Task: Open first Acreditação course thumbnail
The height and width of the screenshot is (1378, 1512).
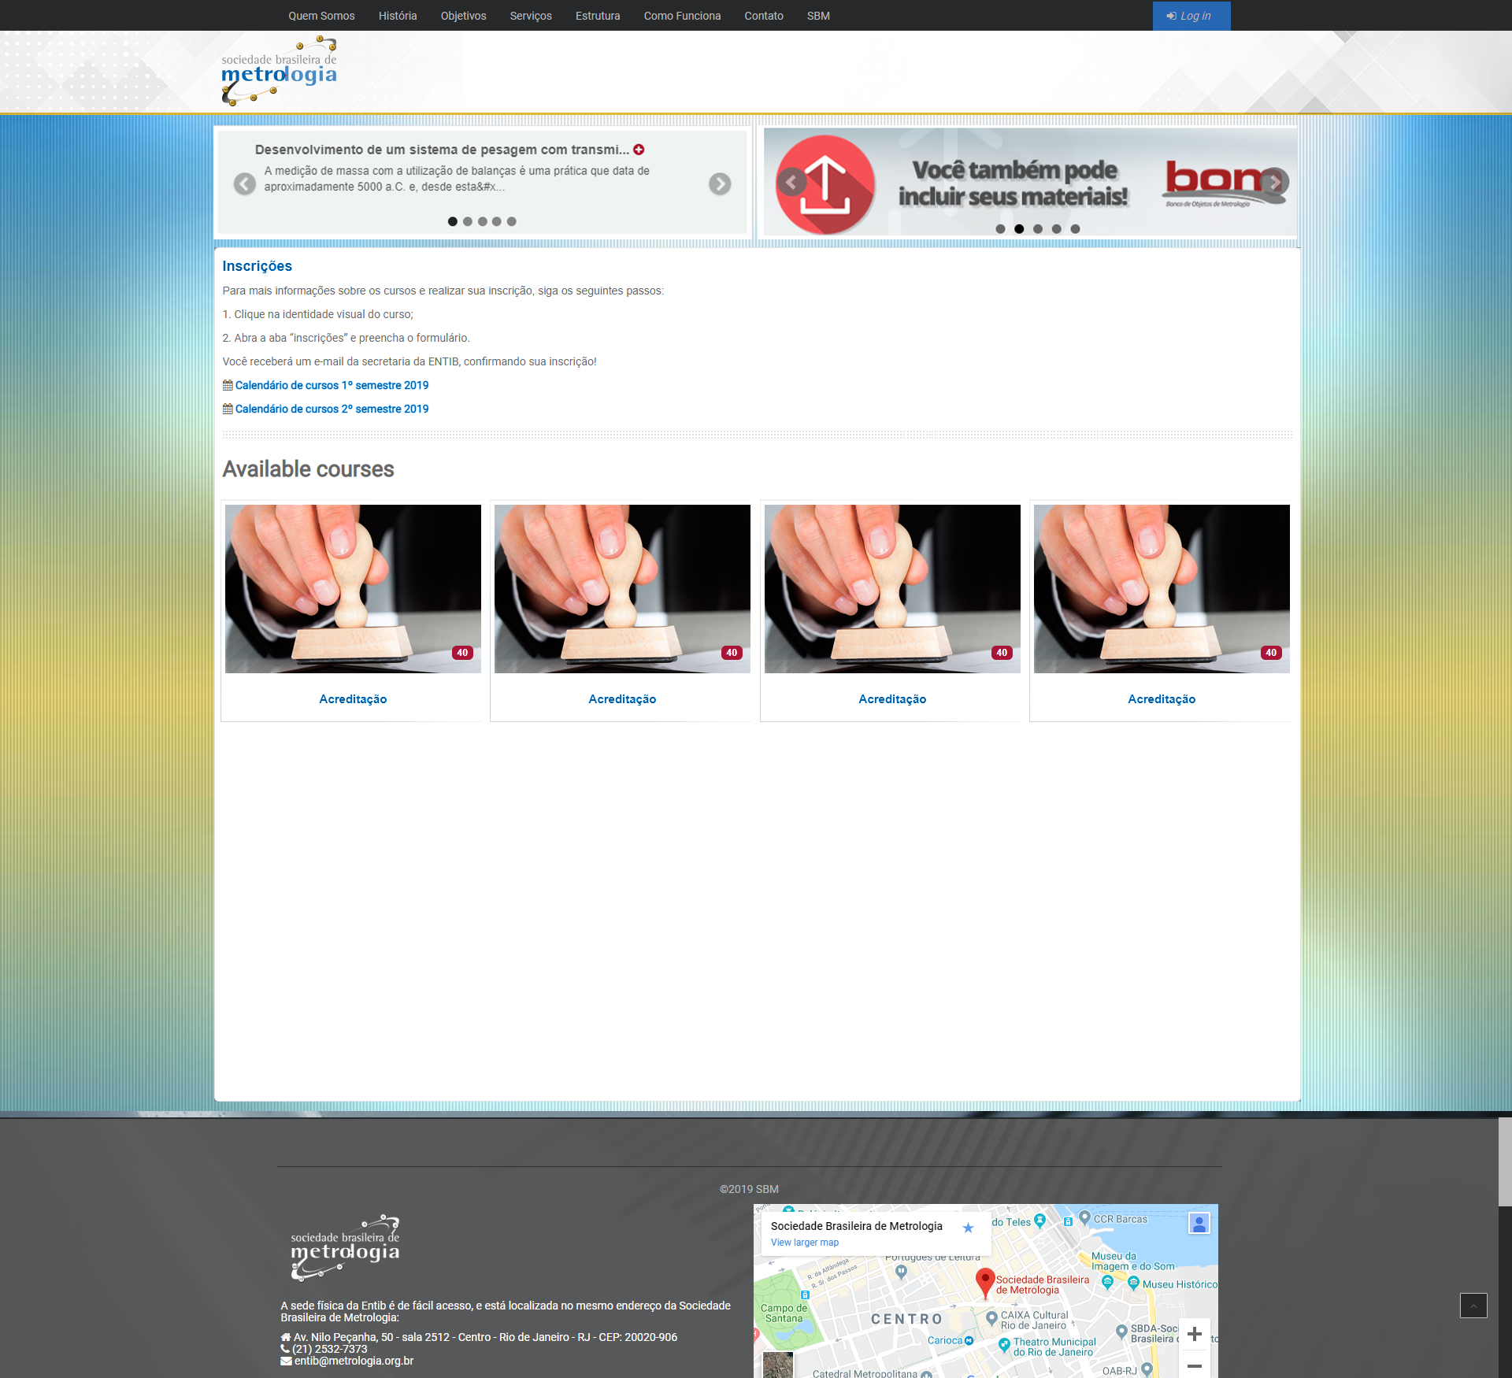Action: coord(353,589)
